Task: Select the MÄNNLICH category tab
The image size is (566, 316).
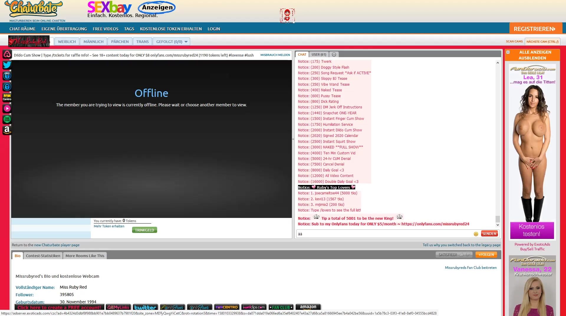Action: coord(93,42)
